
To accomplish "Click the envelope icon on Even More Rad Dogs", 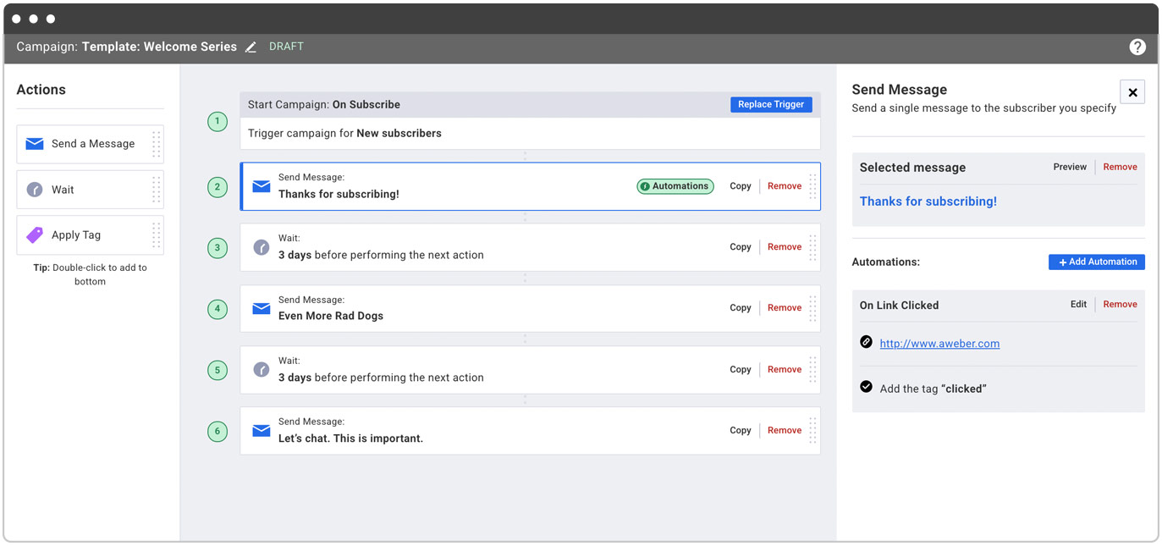I will click(x=261, y=308).
